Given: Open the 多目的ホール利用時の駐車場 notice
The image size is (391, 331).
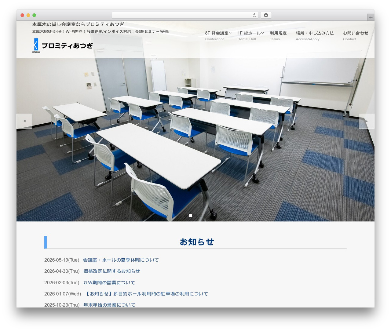Looking at the screenshot, I should coord(146,294).
